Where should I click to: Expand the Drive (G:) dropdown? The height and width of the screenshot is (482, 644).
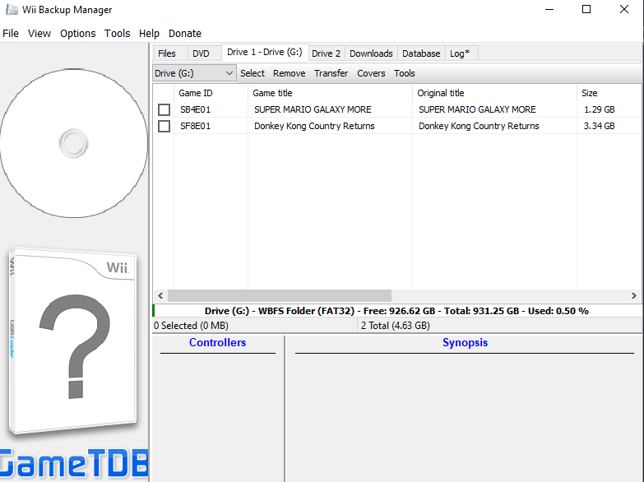click(194, 73)
